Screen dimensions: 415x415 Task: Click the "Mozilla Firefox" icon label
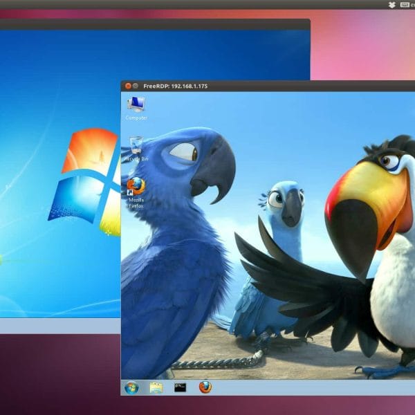[x=136, y=203]
